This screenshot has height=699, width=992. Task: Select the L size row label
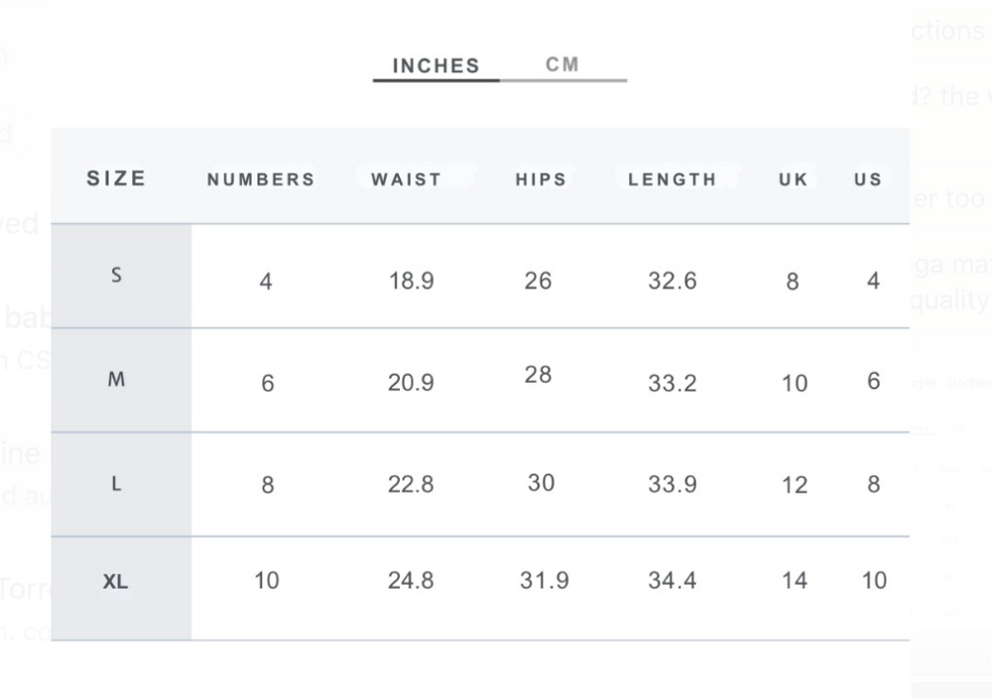click(116, 484)
